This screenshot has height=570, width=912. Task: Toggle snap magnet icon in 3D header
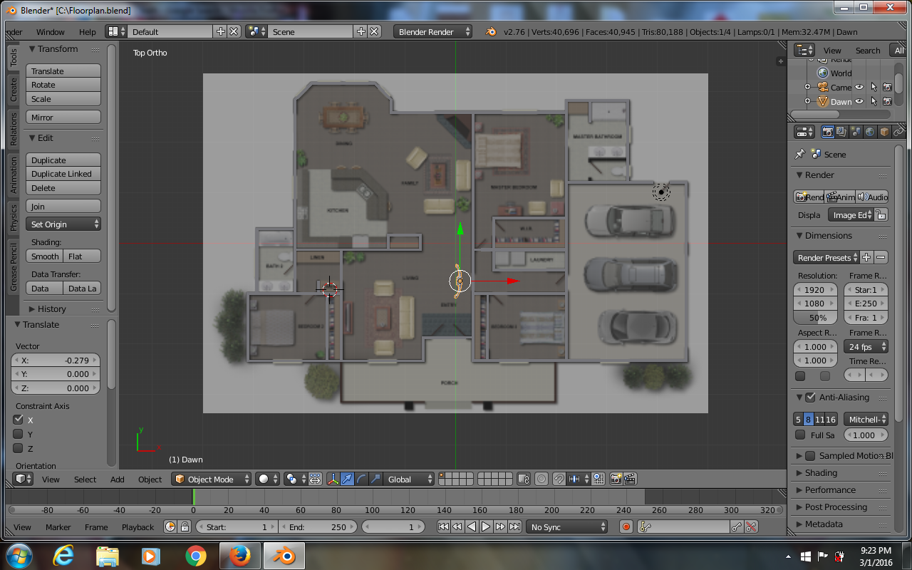(559, 480)
